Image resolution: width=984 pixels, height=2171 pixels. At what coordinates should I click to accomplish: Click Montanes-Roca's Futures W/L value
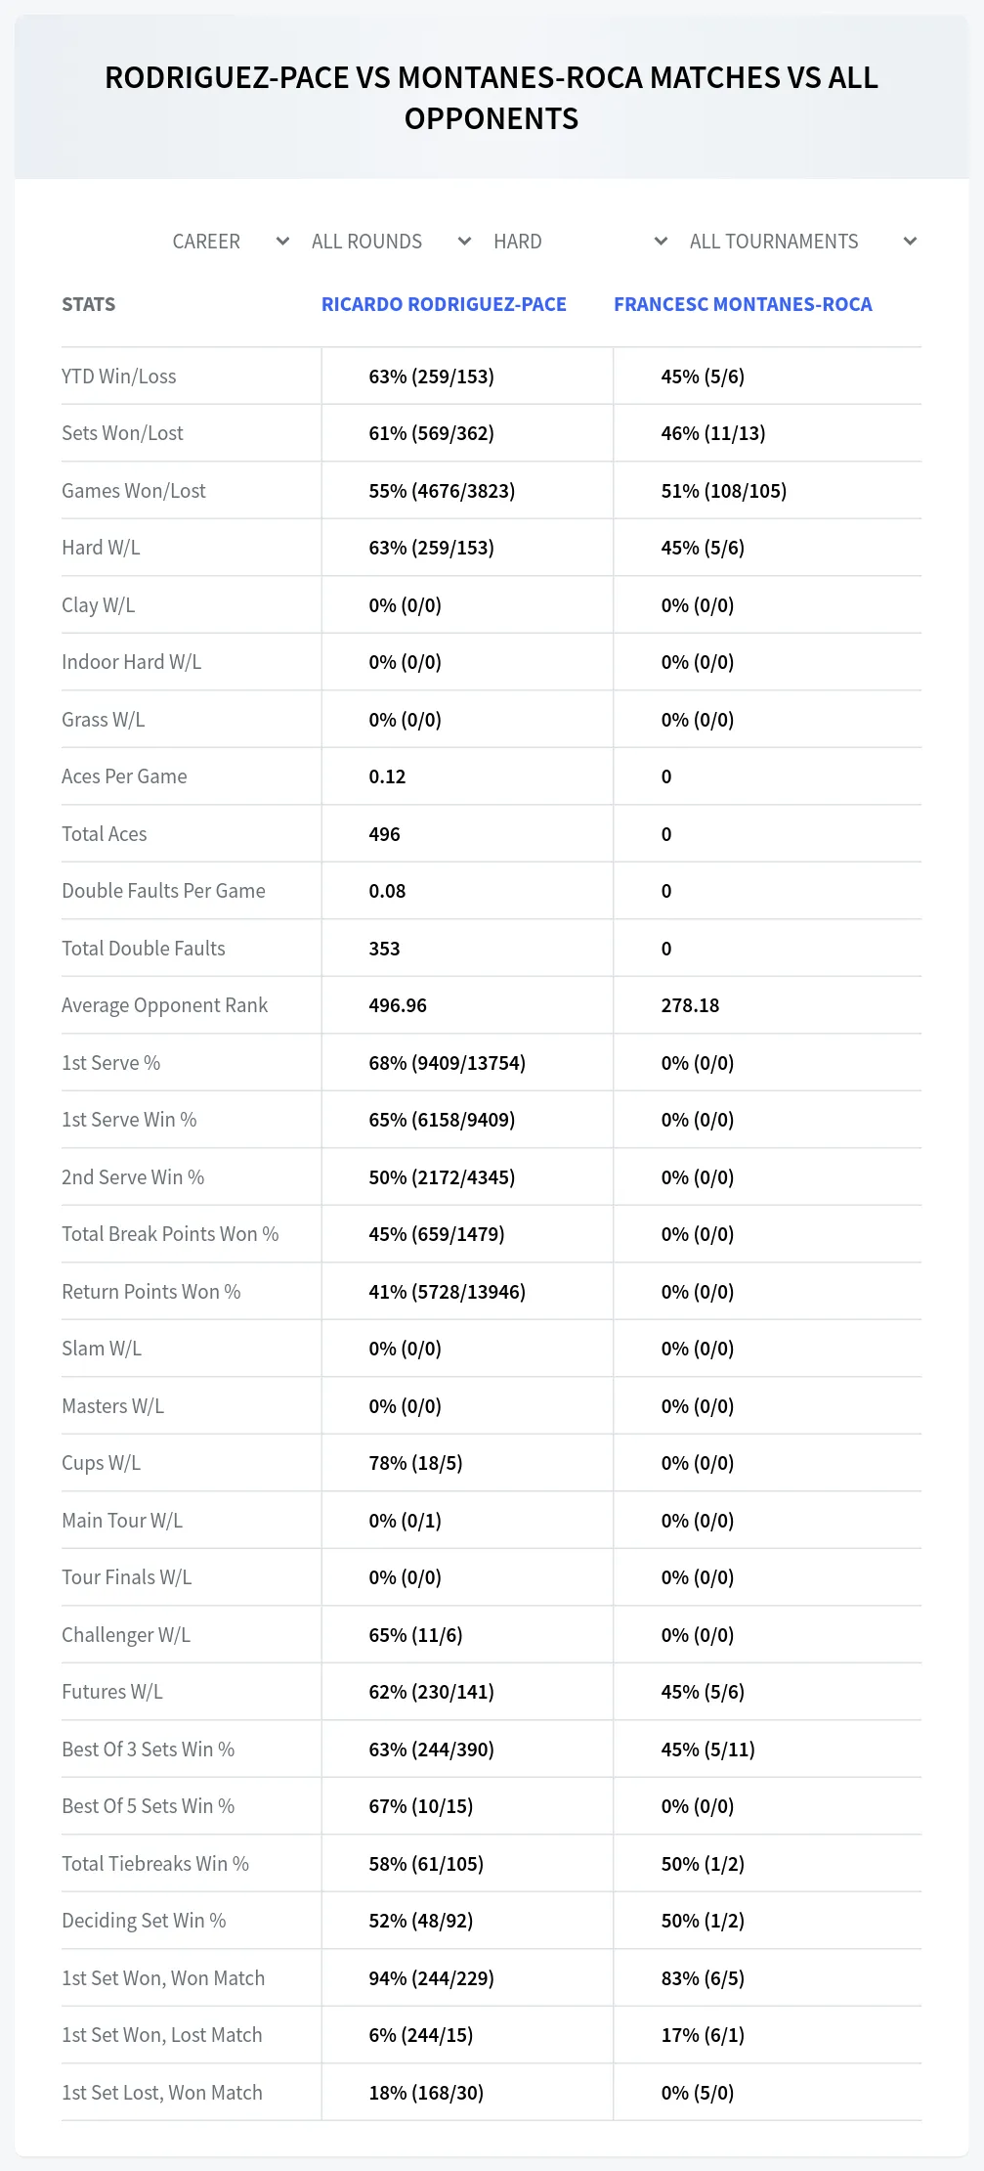pos(703,1692)
